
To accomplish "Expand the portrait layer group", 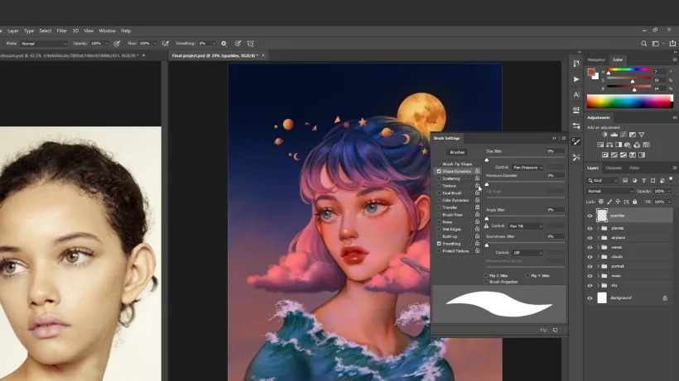I will pyautogui.click(x=598, y=266).
